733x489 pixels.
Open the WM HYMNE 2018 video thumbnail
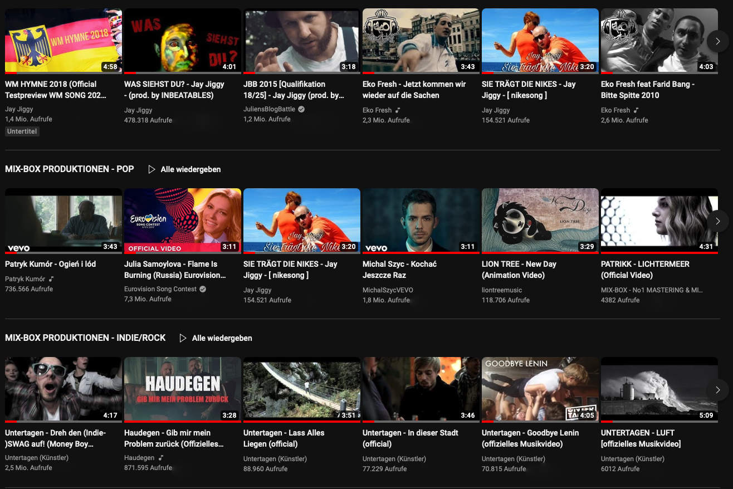tap(63, 41)
